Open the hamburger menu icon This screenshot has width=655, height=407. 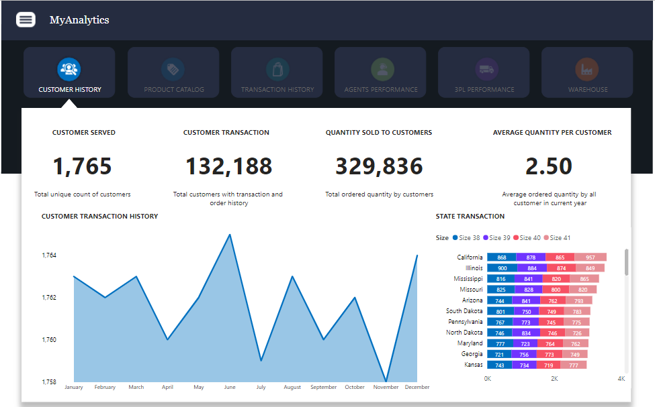26,19
